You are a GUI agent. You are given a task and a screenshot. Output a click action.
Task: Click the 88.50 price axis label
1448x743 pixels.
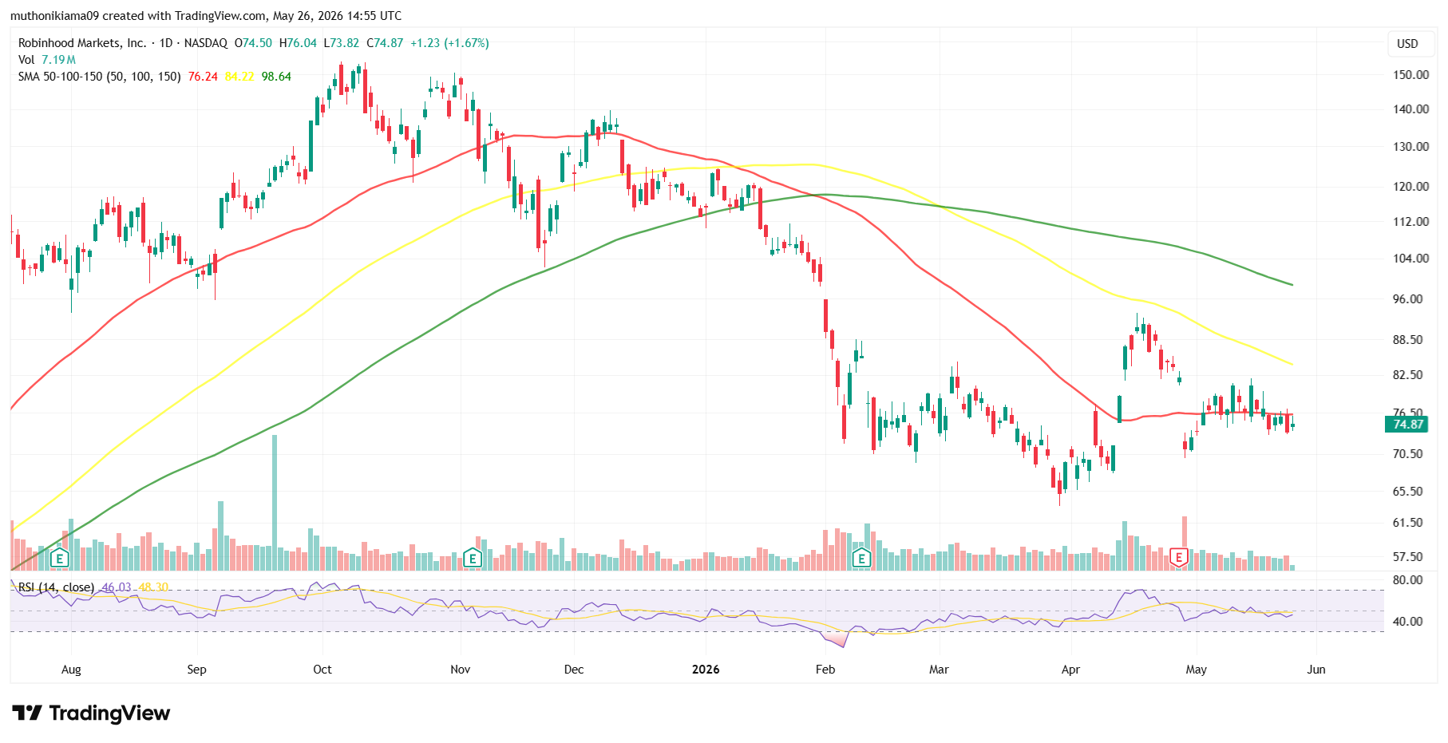1408,340
